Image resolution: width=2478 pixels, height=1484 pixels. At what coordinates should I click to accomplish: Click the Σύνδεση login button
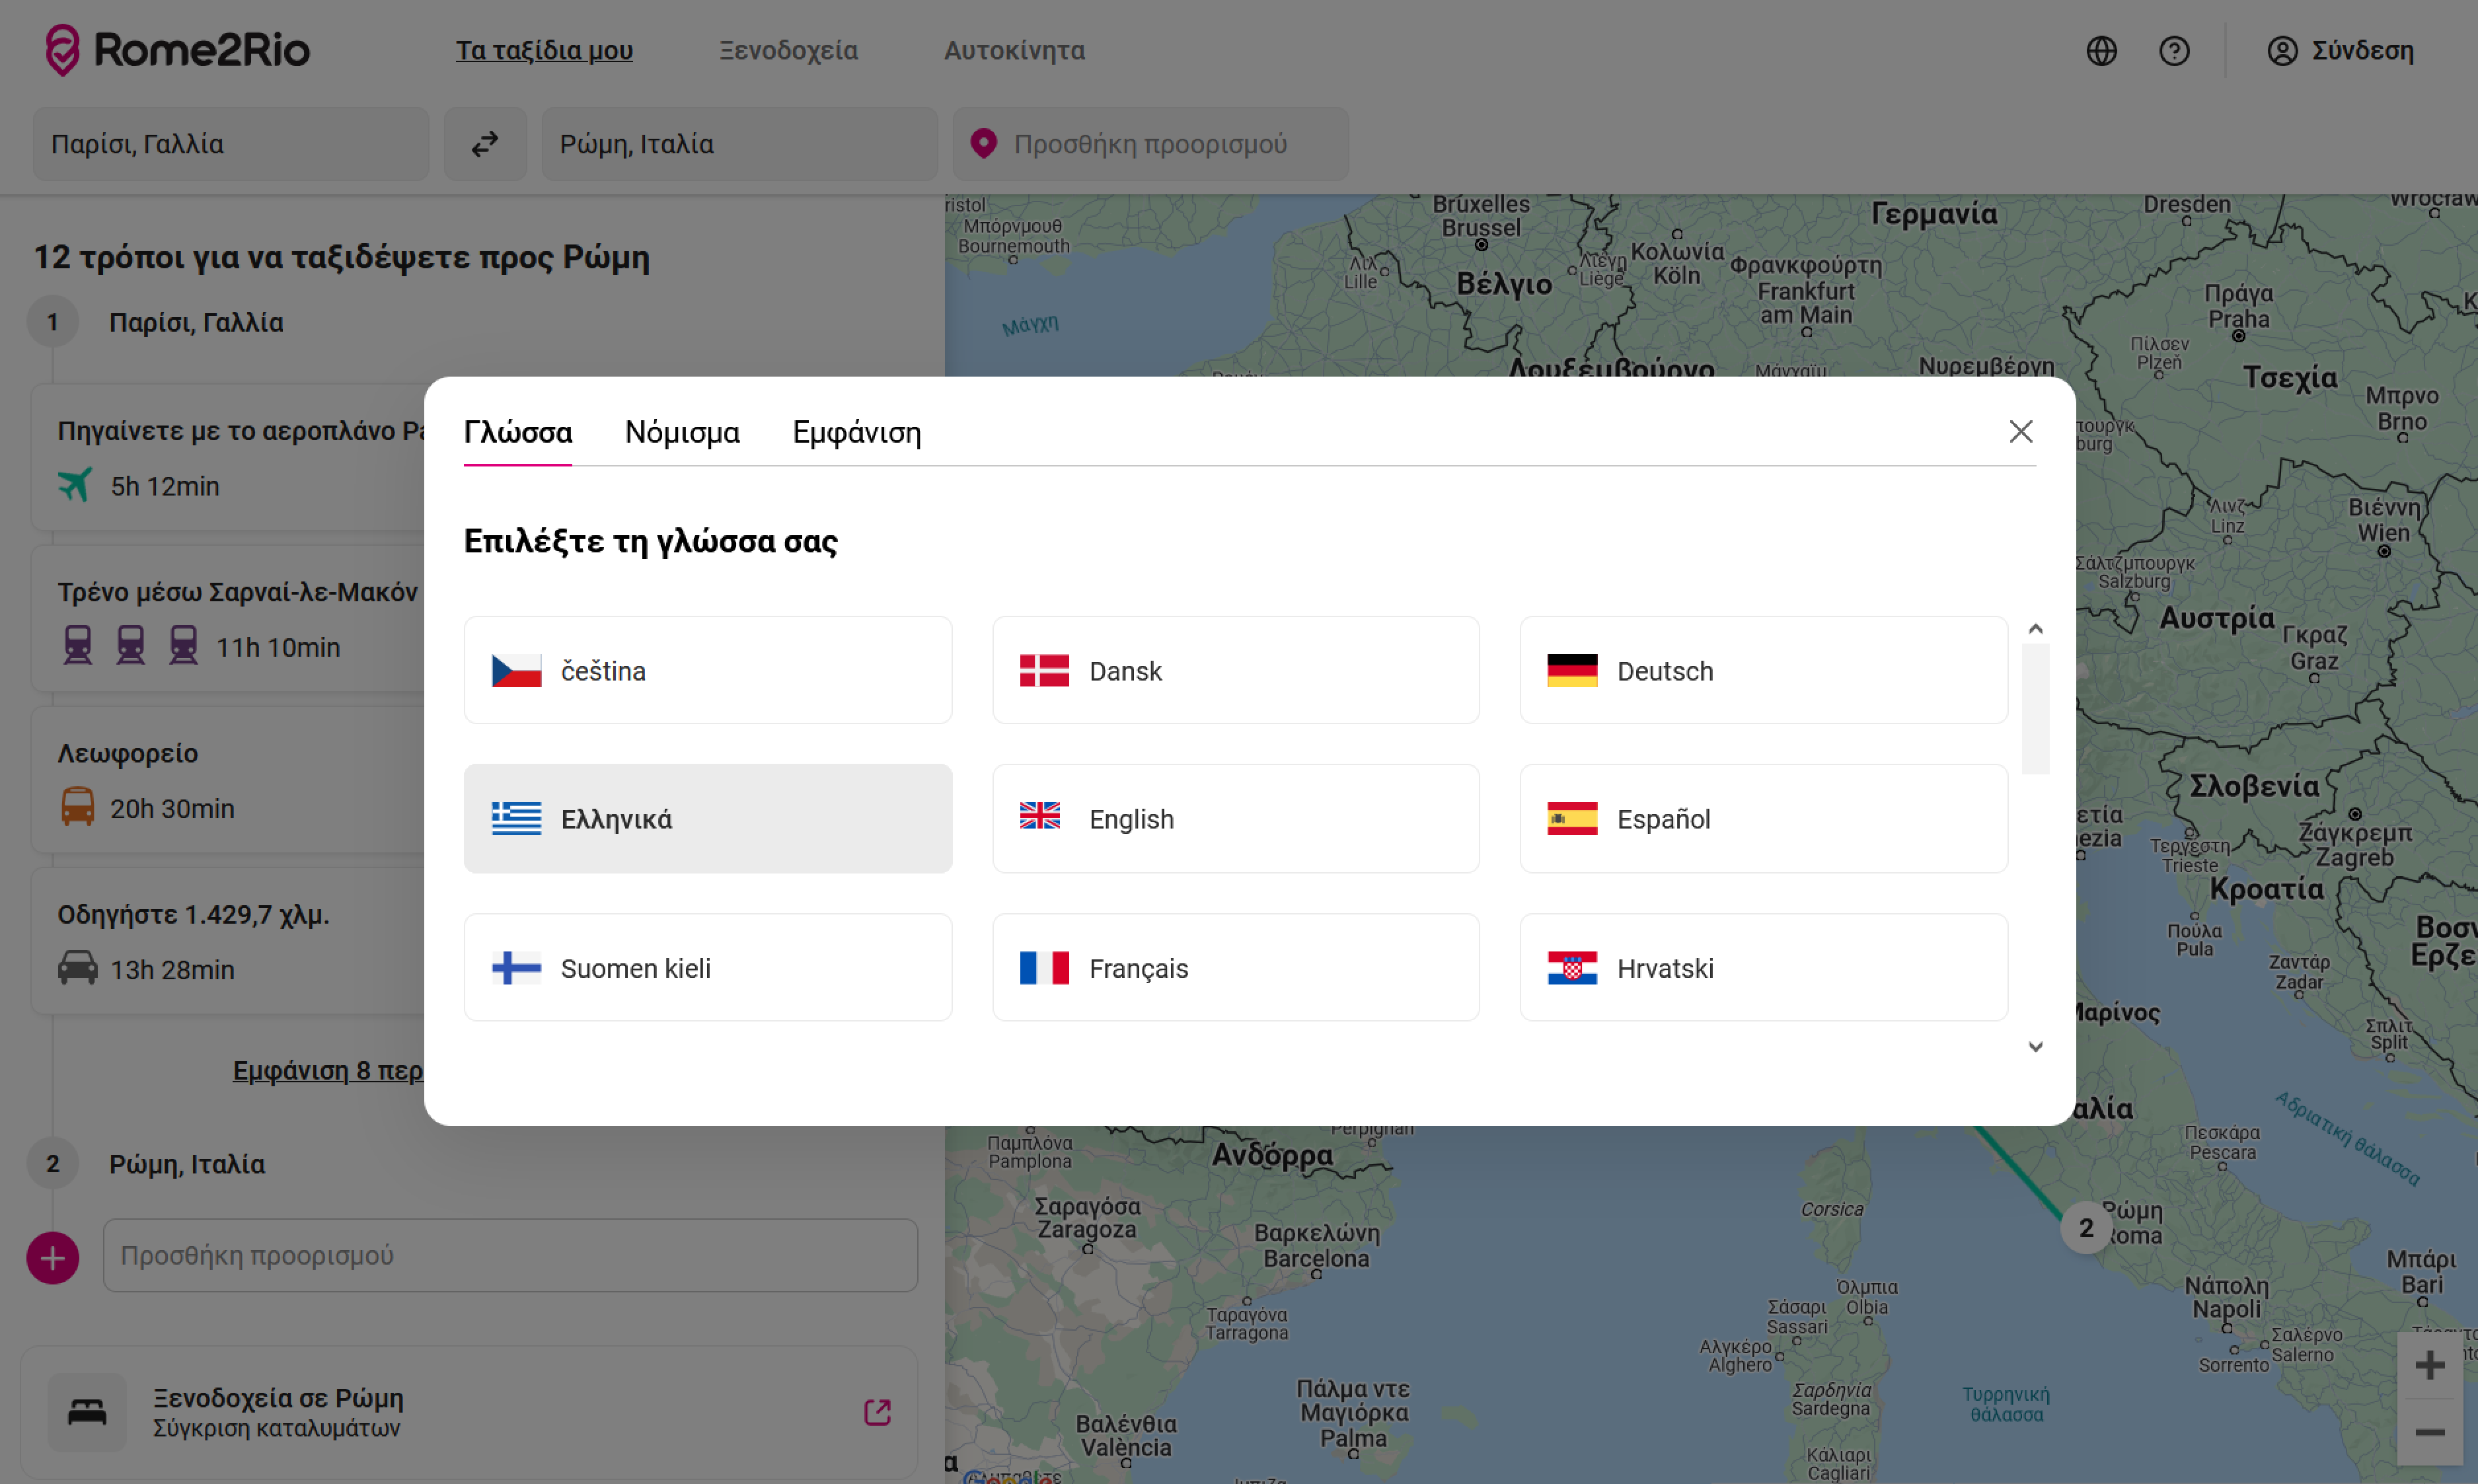pos(2340,51)
